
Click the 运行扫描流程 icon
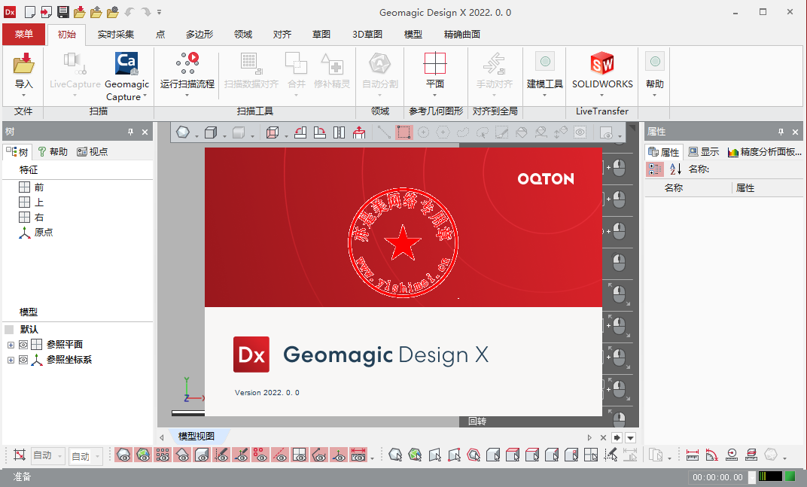click(x=187, y=62)
